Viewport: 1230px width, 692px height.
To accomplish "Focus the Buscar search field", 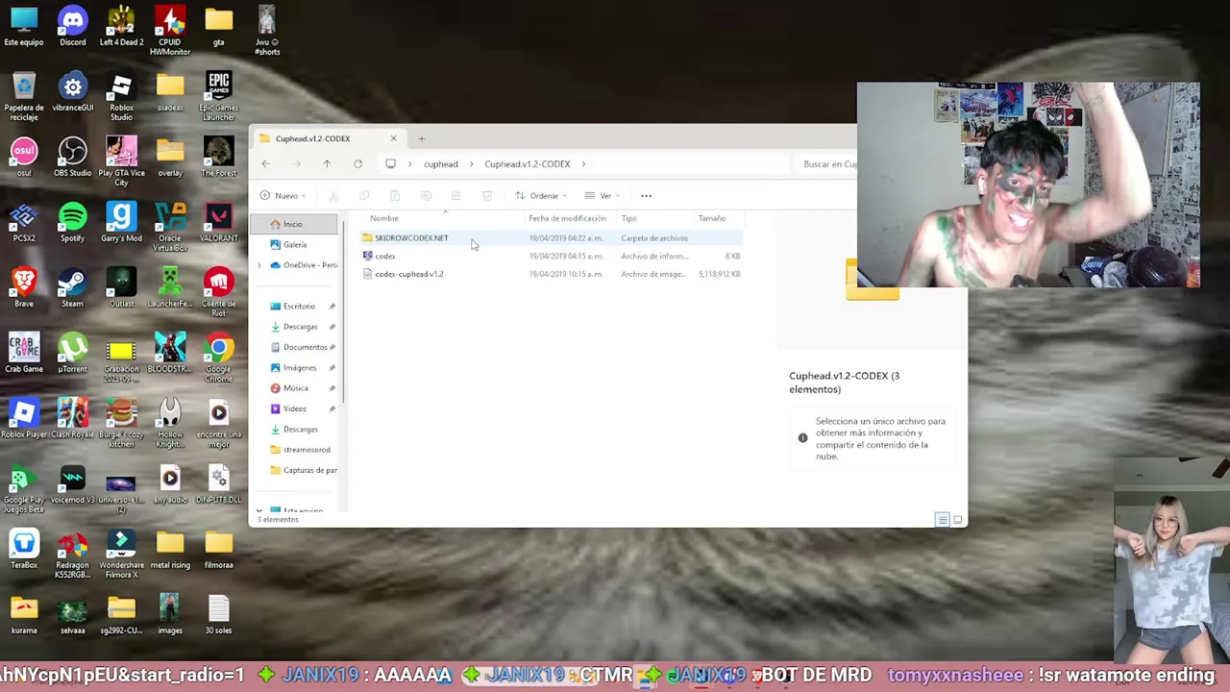I will pyautogui.click(x=826, y=164).
